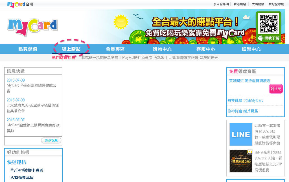The width and height of the screenshot is (289, 182).
Task: Open the 2015-07-09 MyCard Points維護 news
Action: (x=32, y=88)
